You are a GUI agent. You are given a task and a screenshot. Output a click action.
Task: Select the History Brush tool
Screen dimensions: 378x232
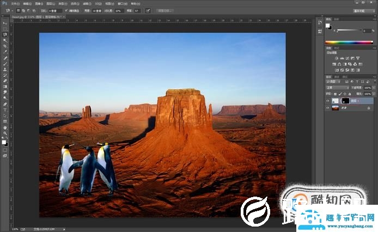click(5, 75)
